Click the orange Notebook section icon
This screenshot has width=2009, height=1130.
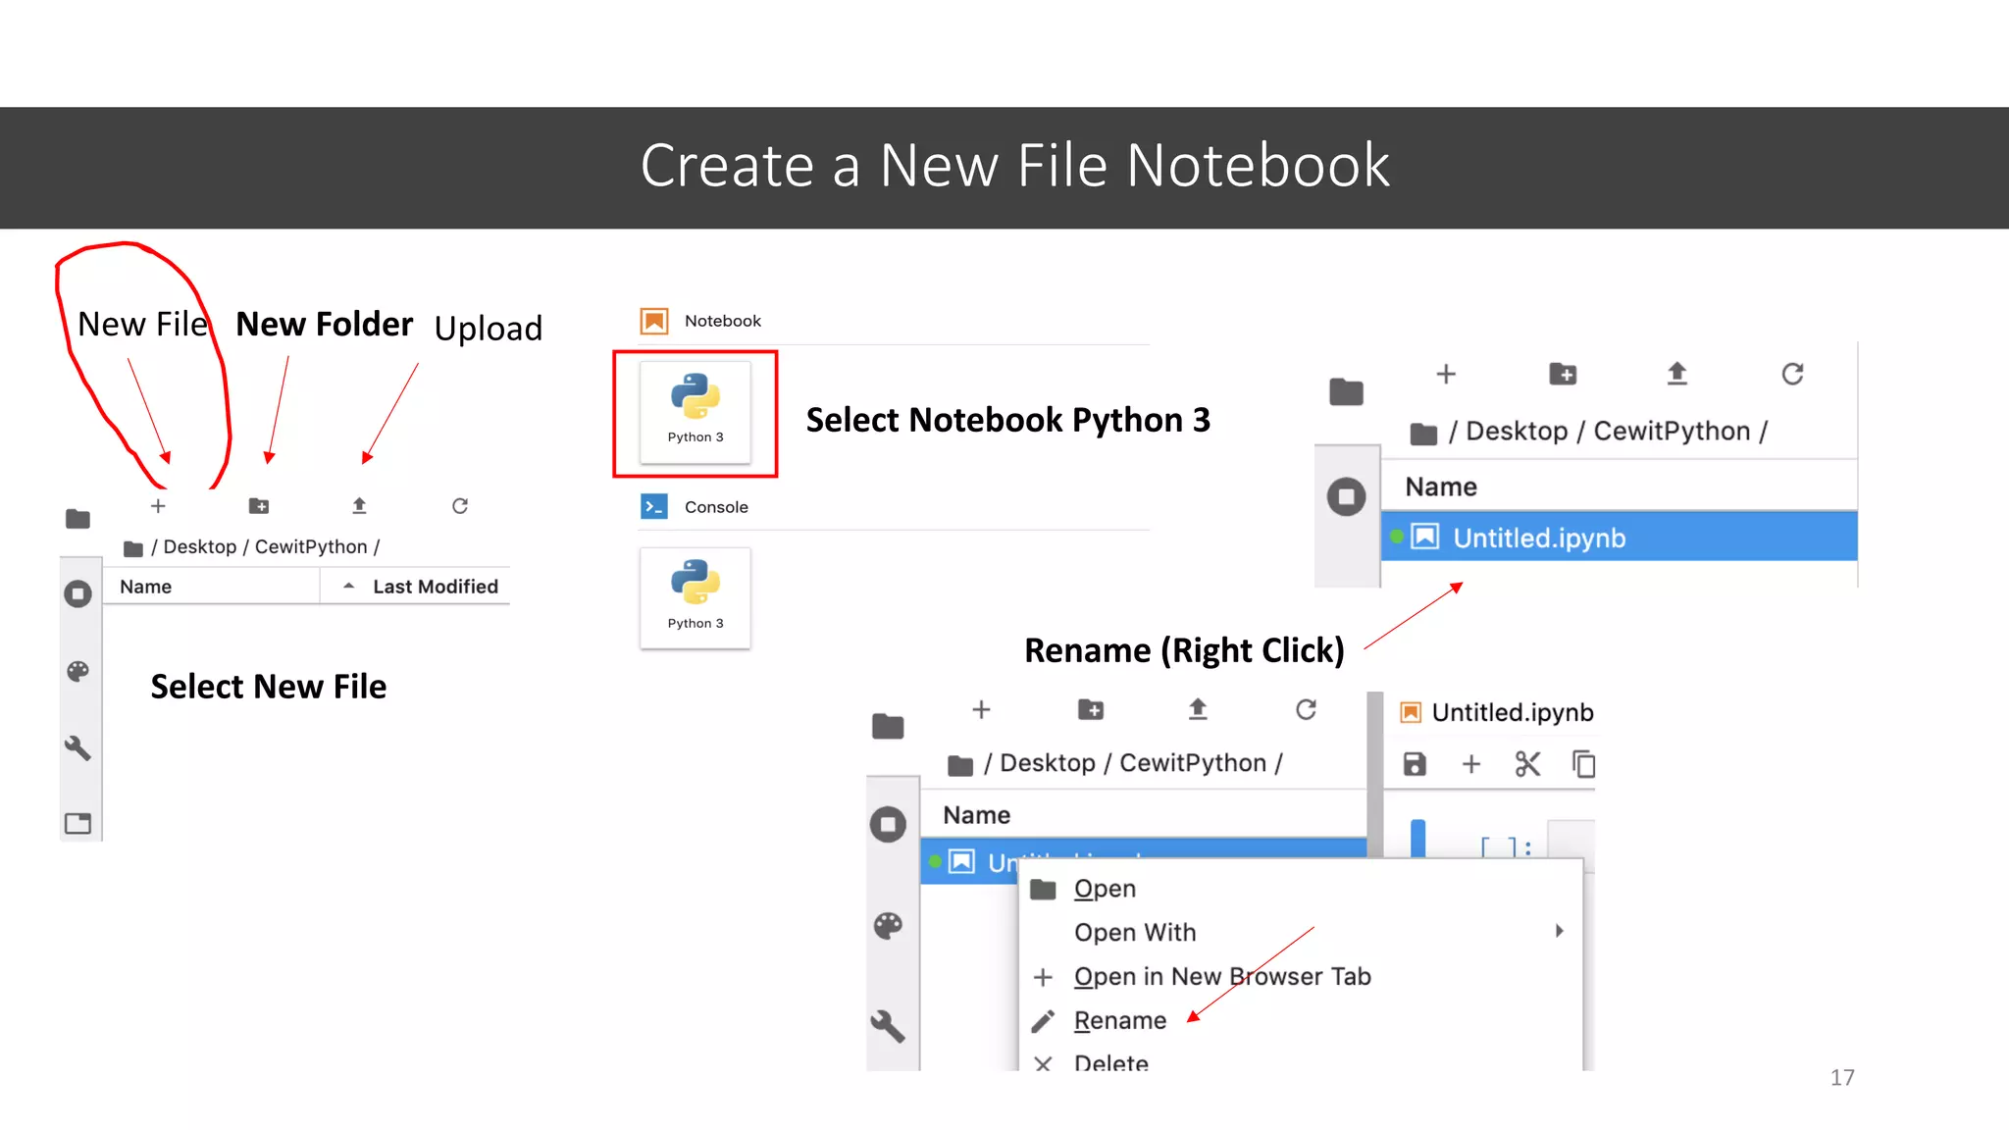tap(654, 321)
